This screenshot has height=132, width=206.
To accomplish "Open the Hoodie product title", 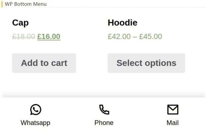I will coord(123,23).
